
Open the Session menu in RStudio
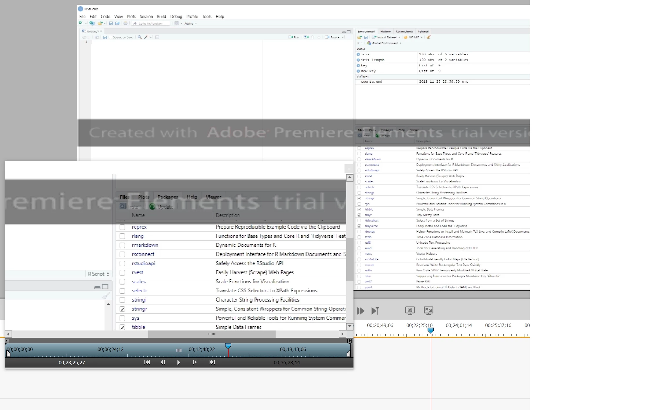tap(146, 16)
